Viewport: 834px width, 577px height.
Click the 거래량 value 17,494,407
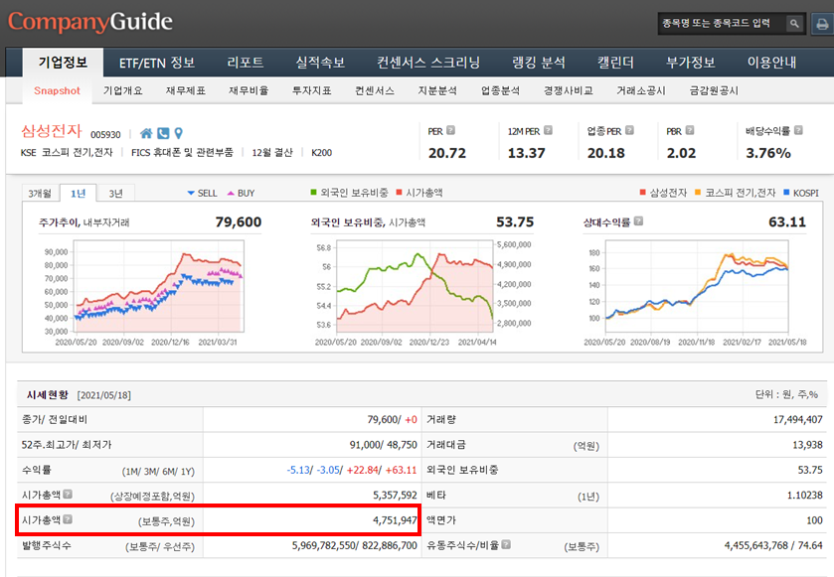click(798, 420)
